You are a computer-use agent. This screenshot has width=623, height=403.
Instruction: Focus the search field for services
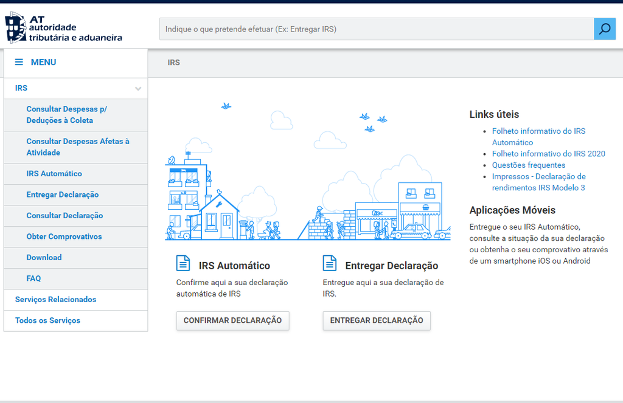pos(376,29)
